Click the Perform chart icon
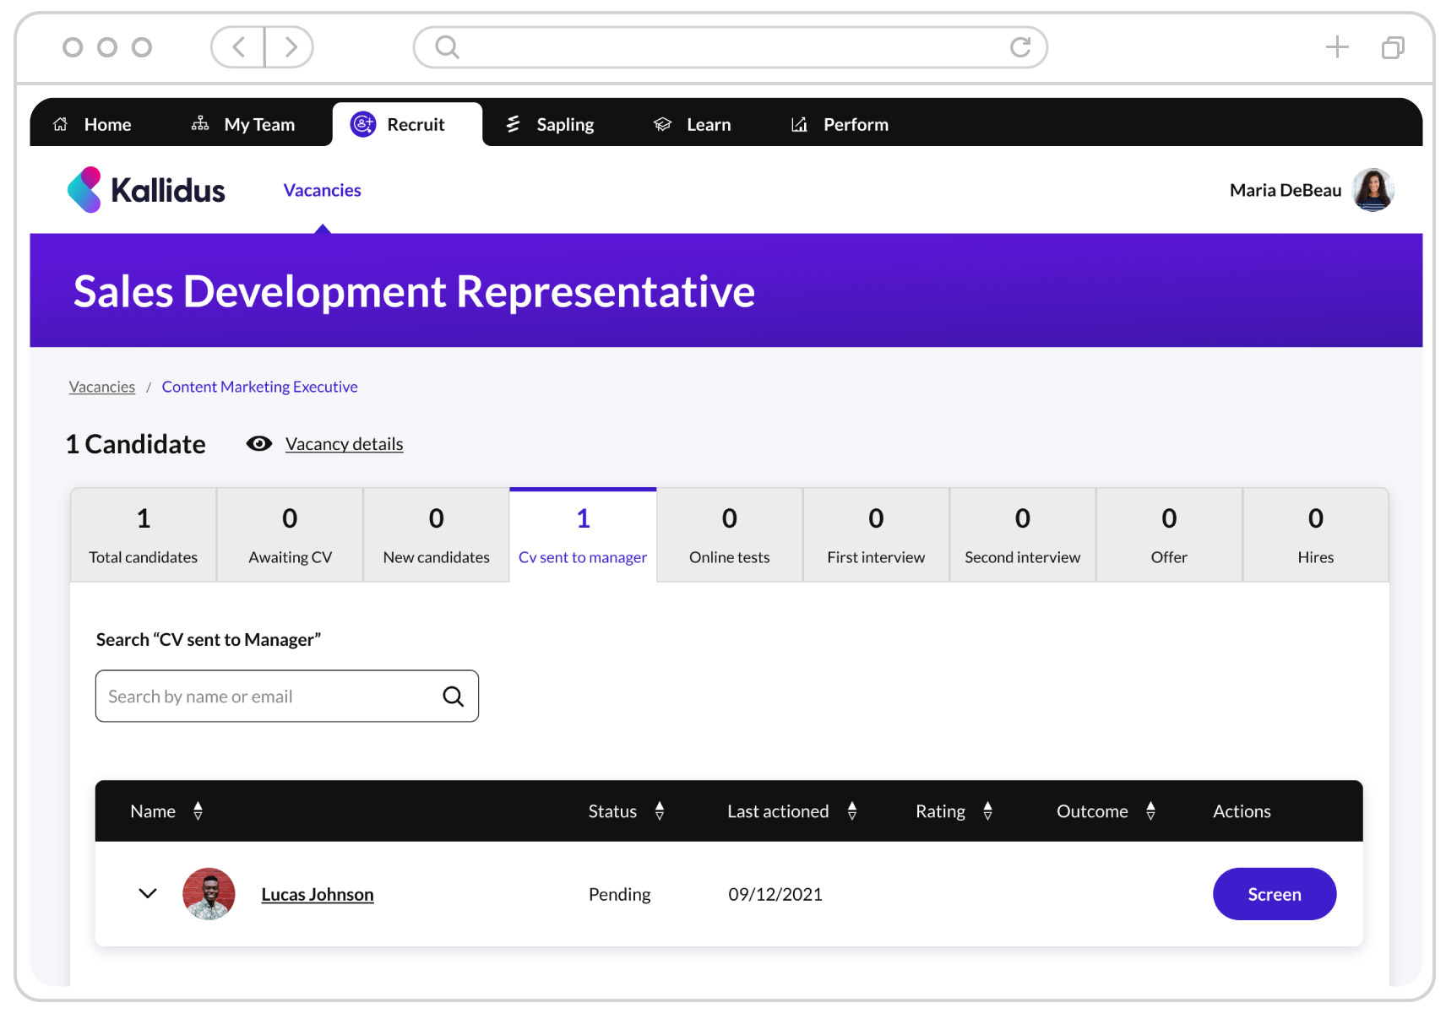 tap(799, 124)
